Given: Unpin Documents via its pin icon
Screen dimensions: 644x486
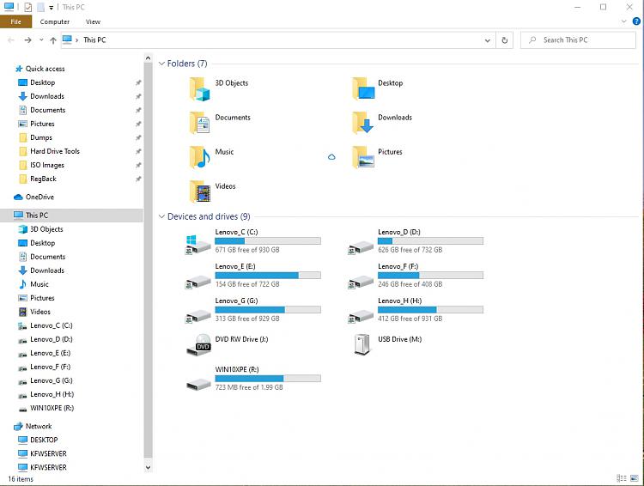Looking at the screenshot, I should pyautogui.click(x=138, y=110).
